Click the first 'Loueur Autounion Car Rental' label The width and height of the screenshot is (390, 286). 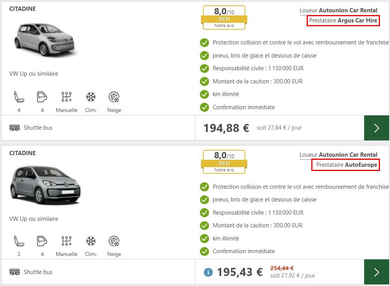pyautogui.click(x=338, y=10)
